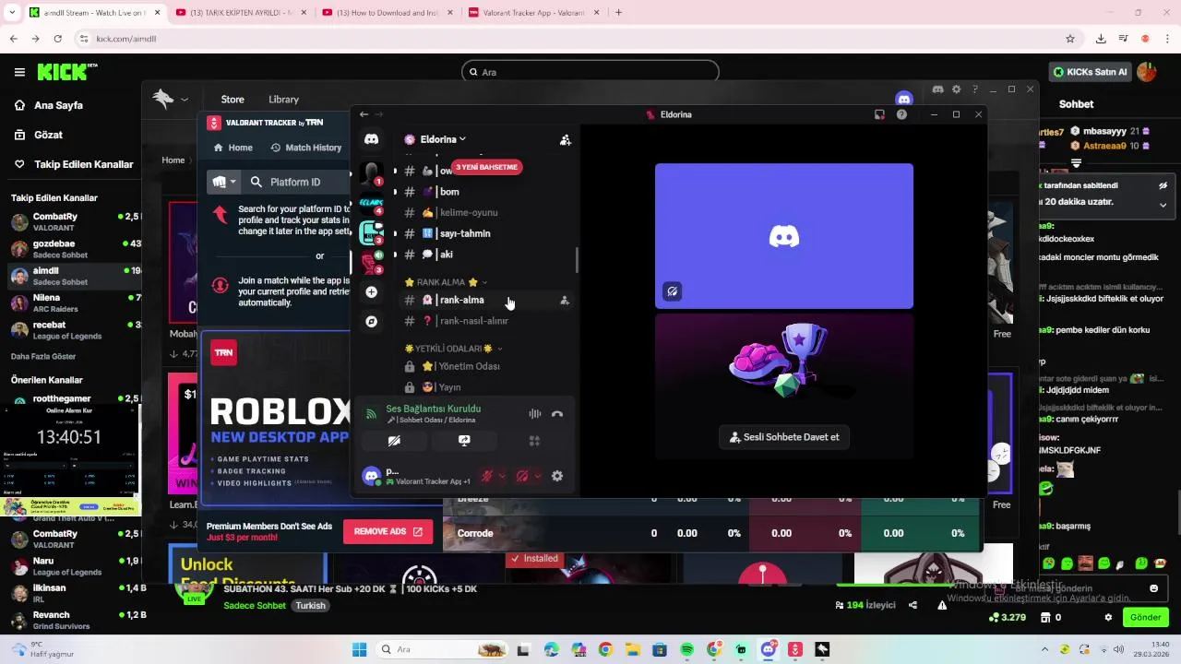
Task: Click REMOVE ADS button
Action: coord(388,532)
